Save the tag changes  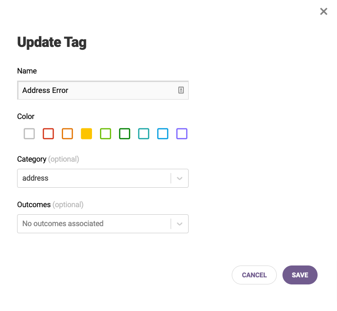click(300, 275)
